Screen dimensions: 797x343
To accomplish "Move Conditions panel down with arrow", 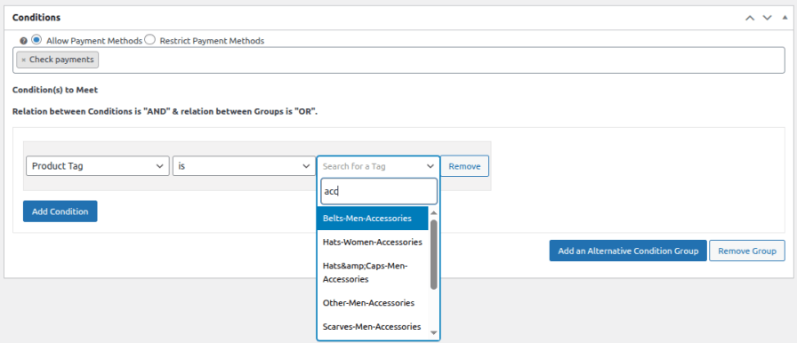I will [767, 18].
